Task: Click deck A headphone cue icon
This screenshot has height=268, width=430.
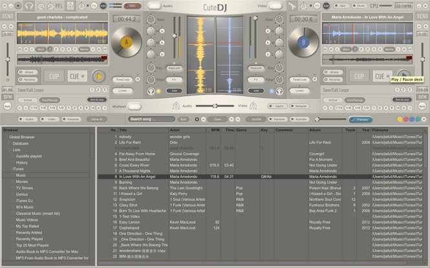Action: pos(151,91)
